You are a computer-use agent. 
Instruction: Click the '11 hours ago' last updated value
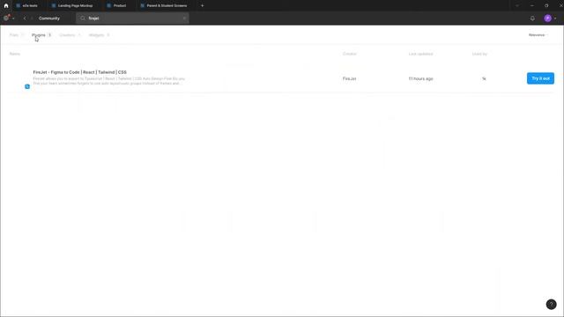(421, 78)
